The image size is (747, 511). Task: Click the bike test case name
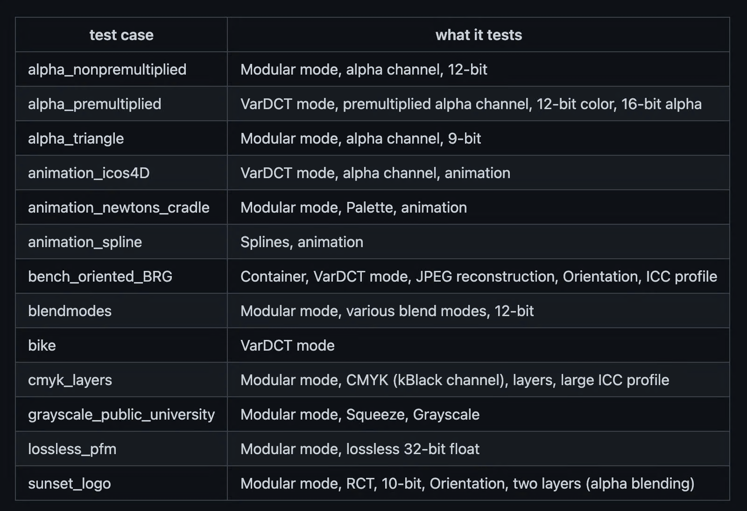[x=42, y=345]
